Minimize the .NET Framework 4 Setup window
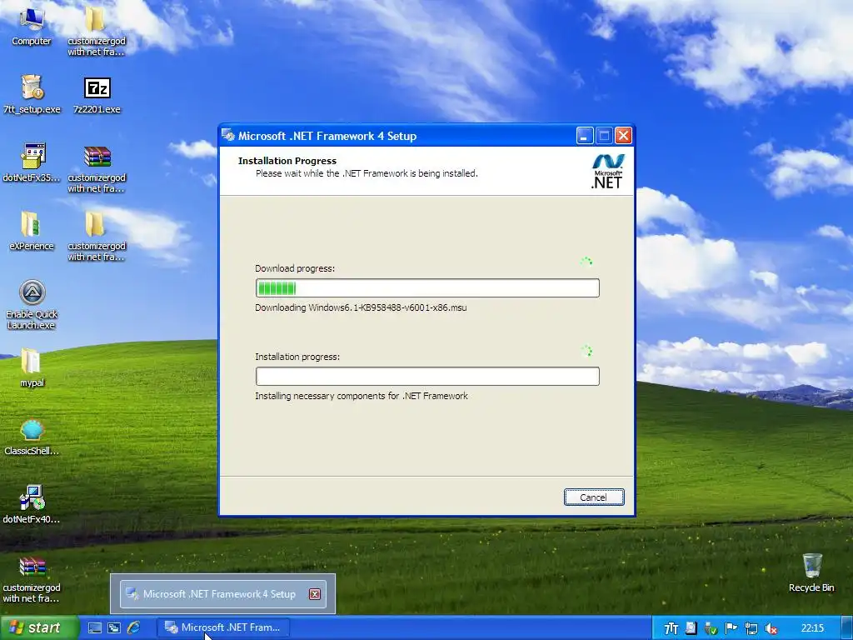The height and width of the screenshot is (640, 853). click(585, 136)
